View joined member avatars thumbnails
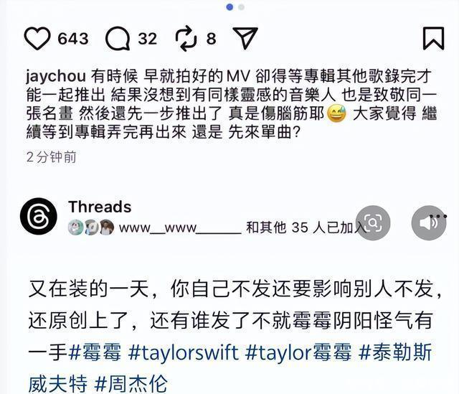Viewport: 459px width, 394px height. (91, 227)
